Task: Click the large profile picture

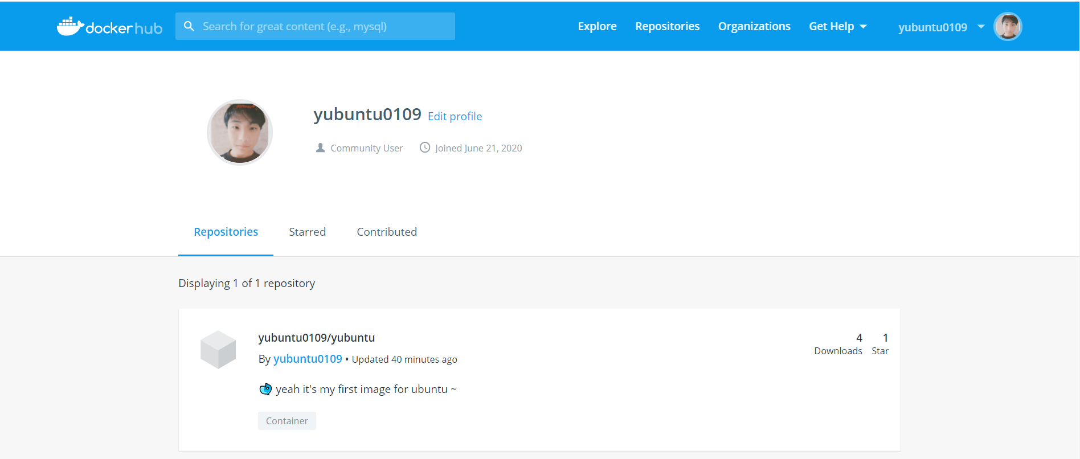Action: 240,132
